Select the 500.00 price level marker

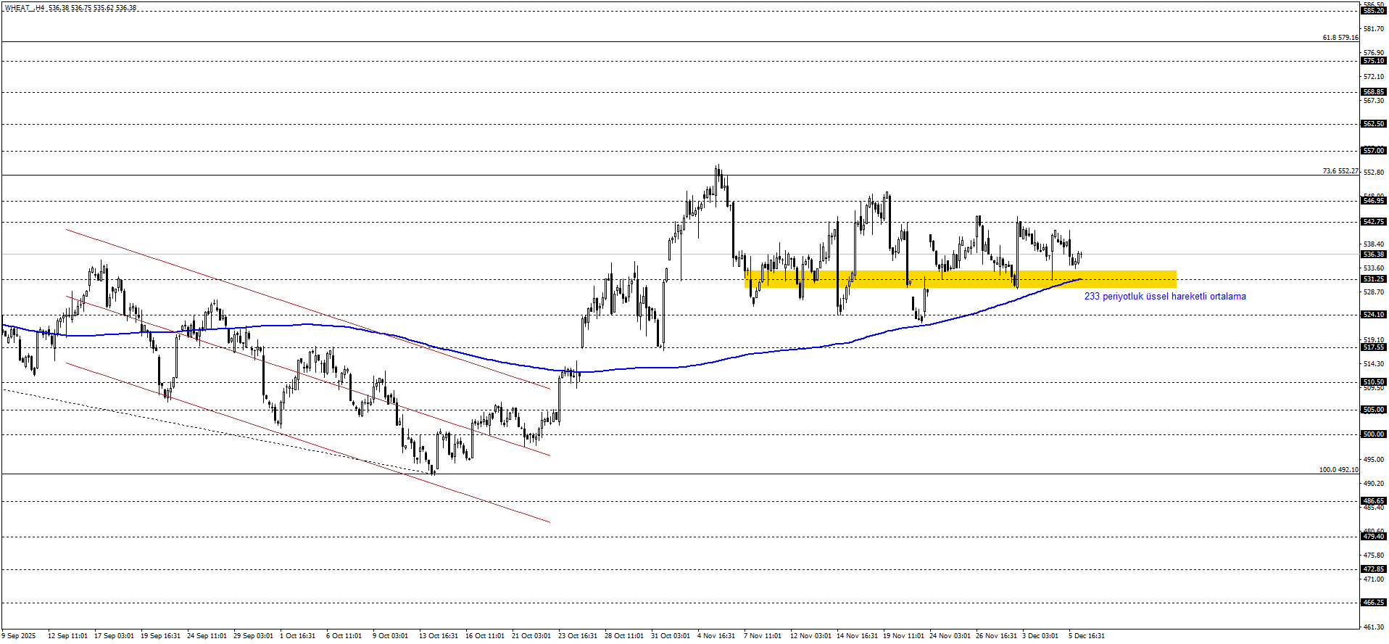(1373, 434)
